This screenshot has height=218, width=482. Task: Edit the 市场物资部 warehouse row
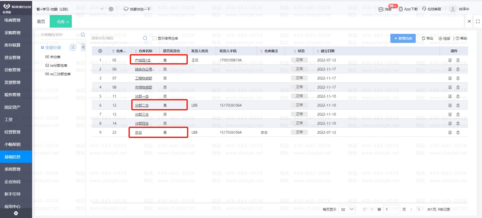[x=450, y=87]
